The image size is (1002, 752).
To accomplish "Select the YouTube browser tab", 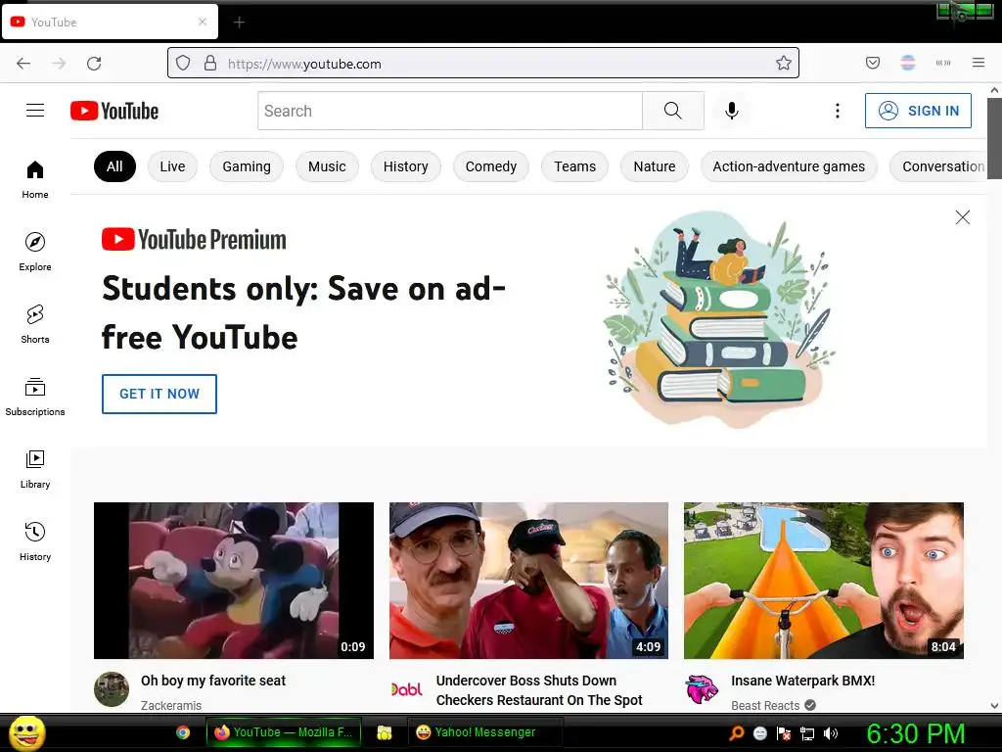I will point(110,22).
